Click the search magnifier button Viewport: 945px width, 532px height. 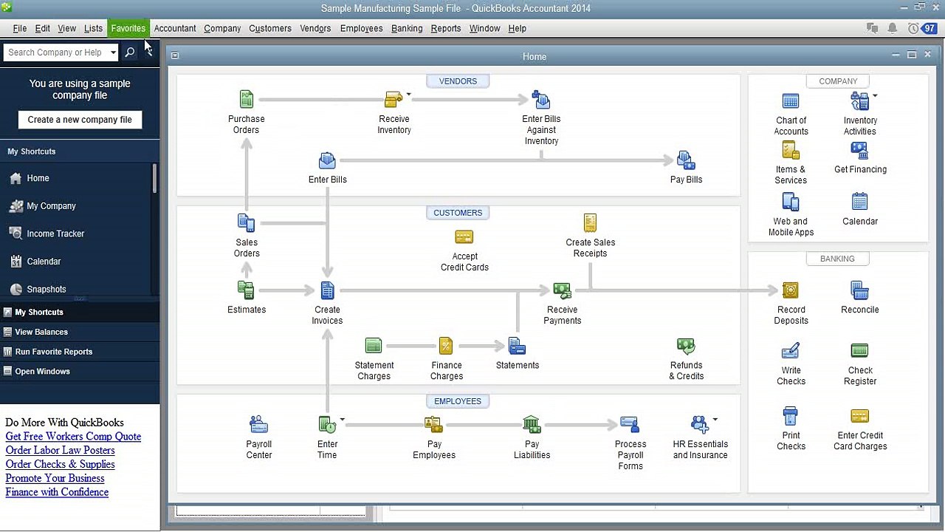point(130,52)
